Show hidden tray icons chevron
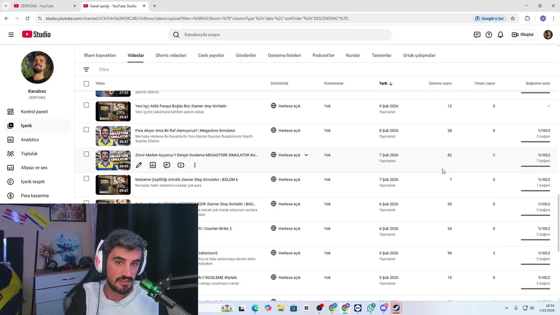560x315 pixels. coord(507,308)
